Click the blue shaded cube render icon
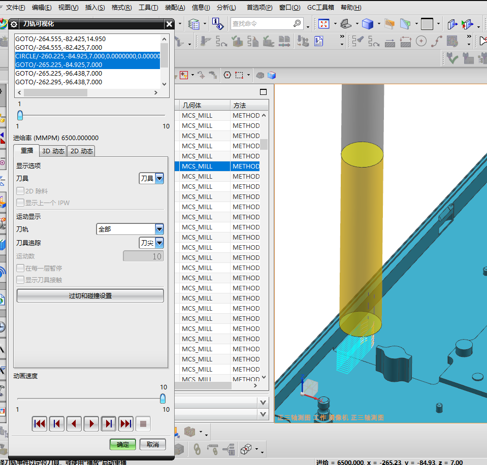 [367, 24]
